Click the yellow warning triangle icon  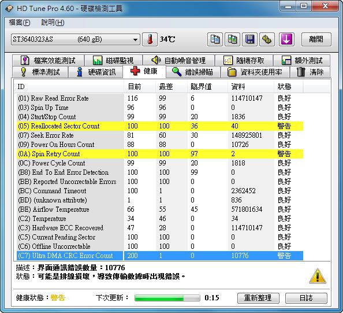[318, 276]
